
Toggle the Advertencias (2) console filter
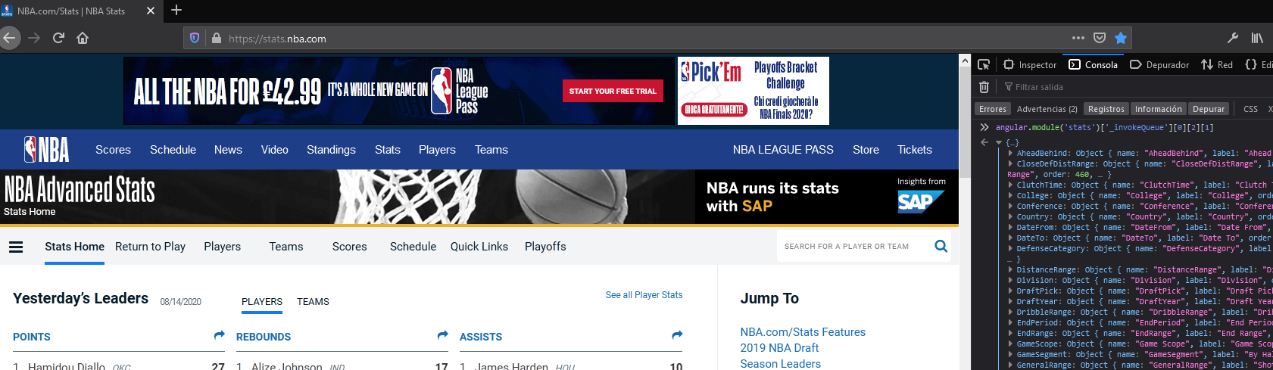[x=1047, y=109]
